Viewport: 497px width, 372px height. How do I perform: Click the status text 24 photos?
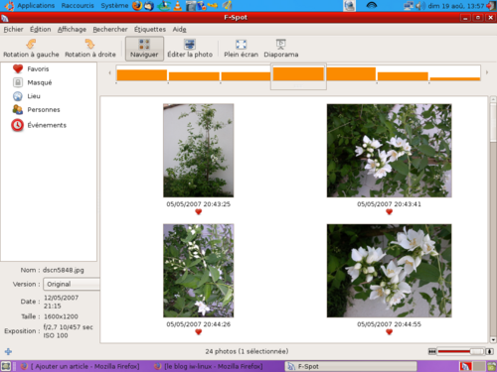[x=247, y=351]
